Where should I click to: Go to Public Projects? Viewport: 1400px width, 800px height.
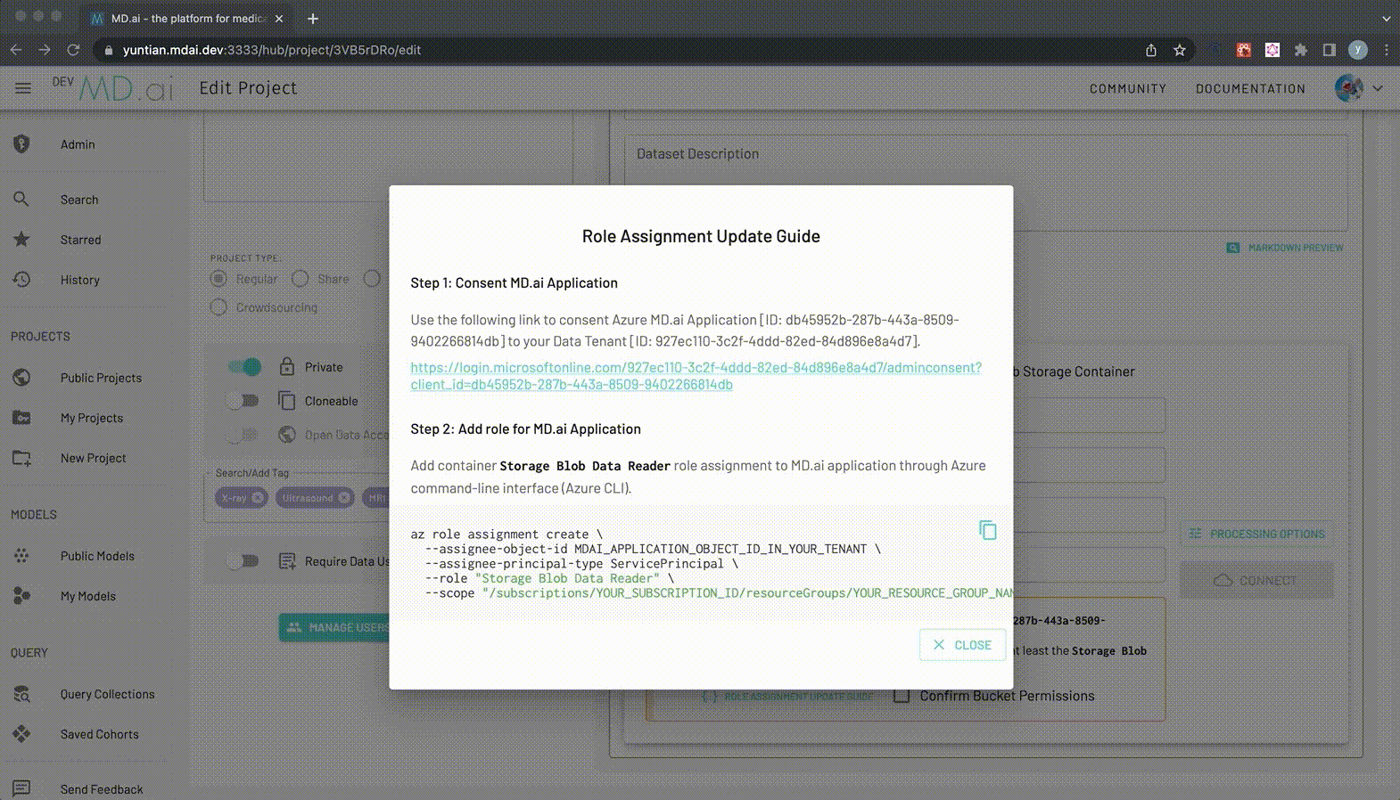(101, 378)
